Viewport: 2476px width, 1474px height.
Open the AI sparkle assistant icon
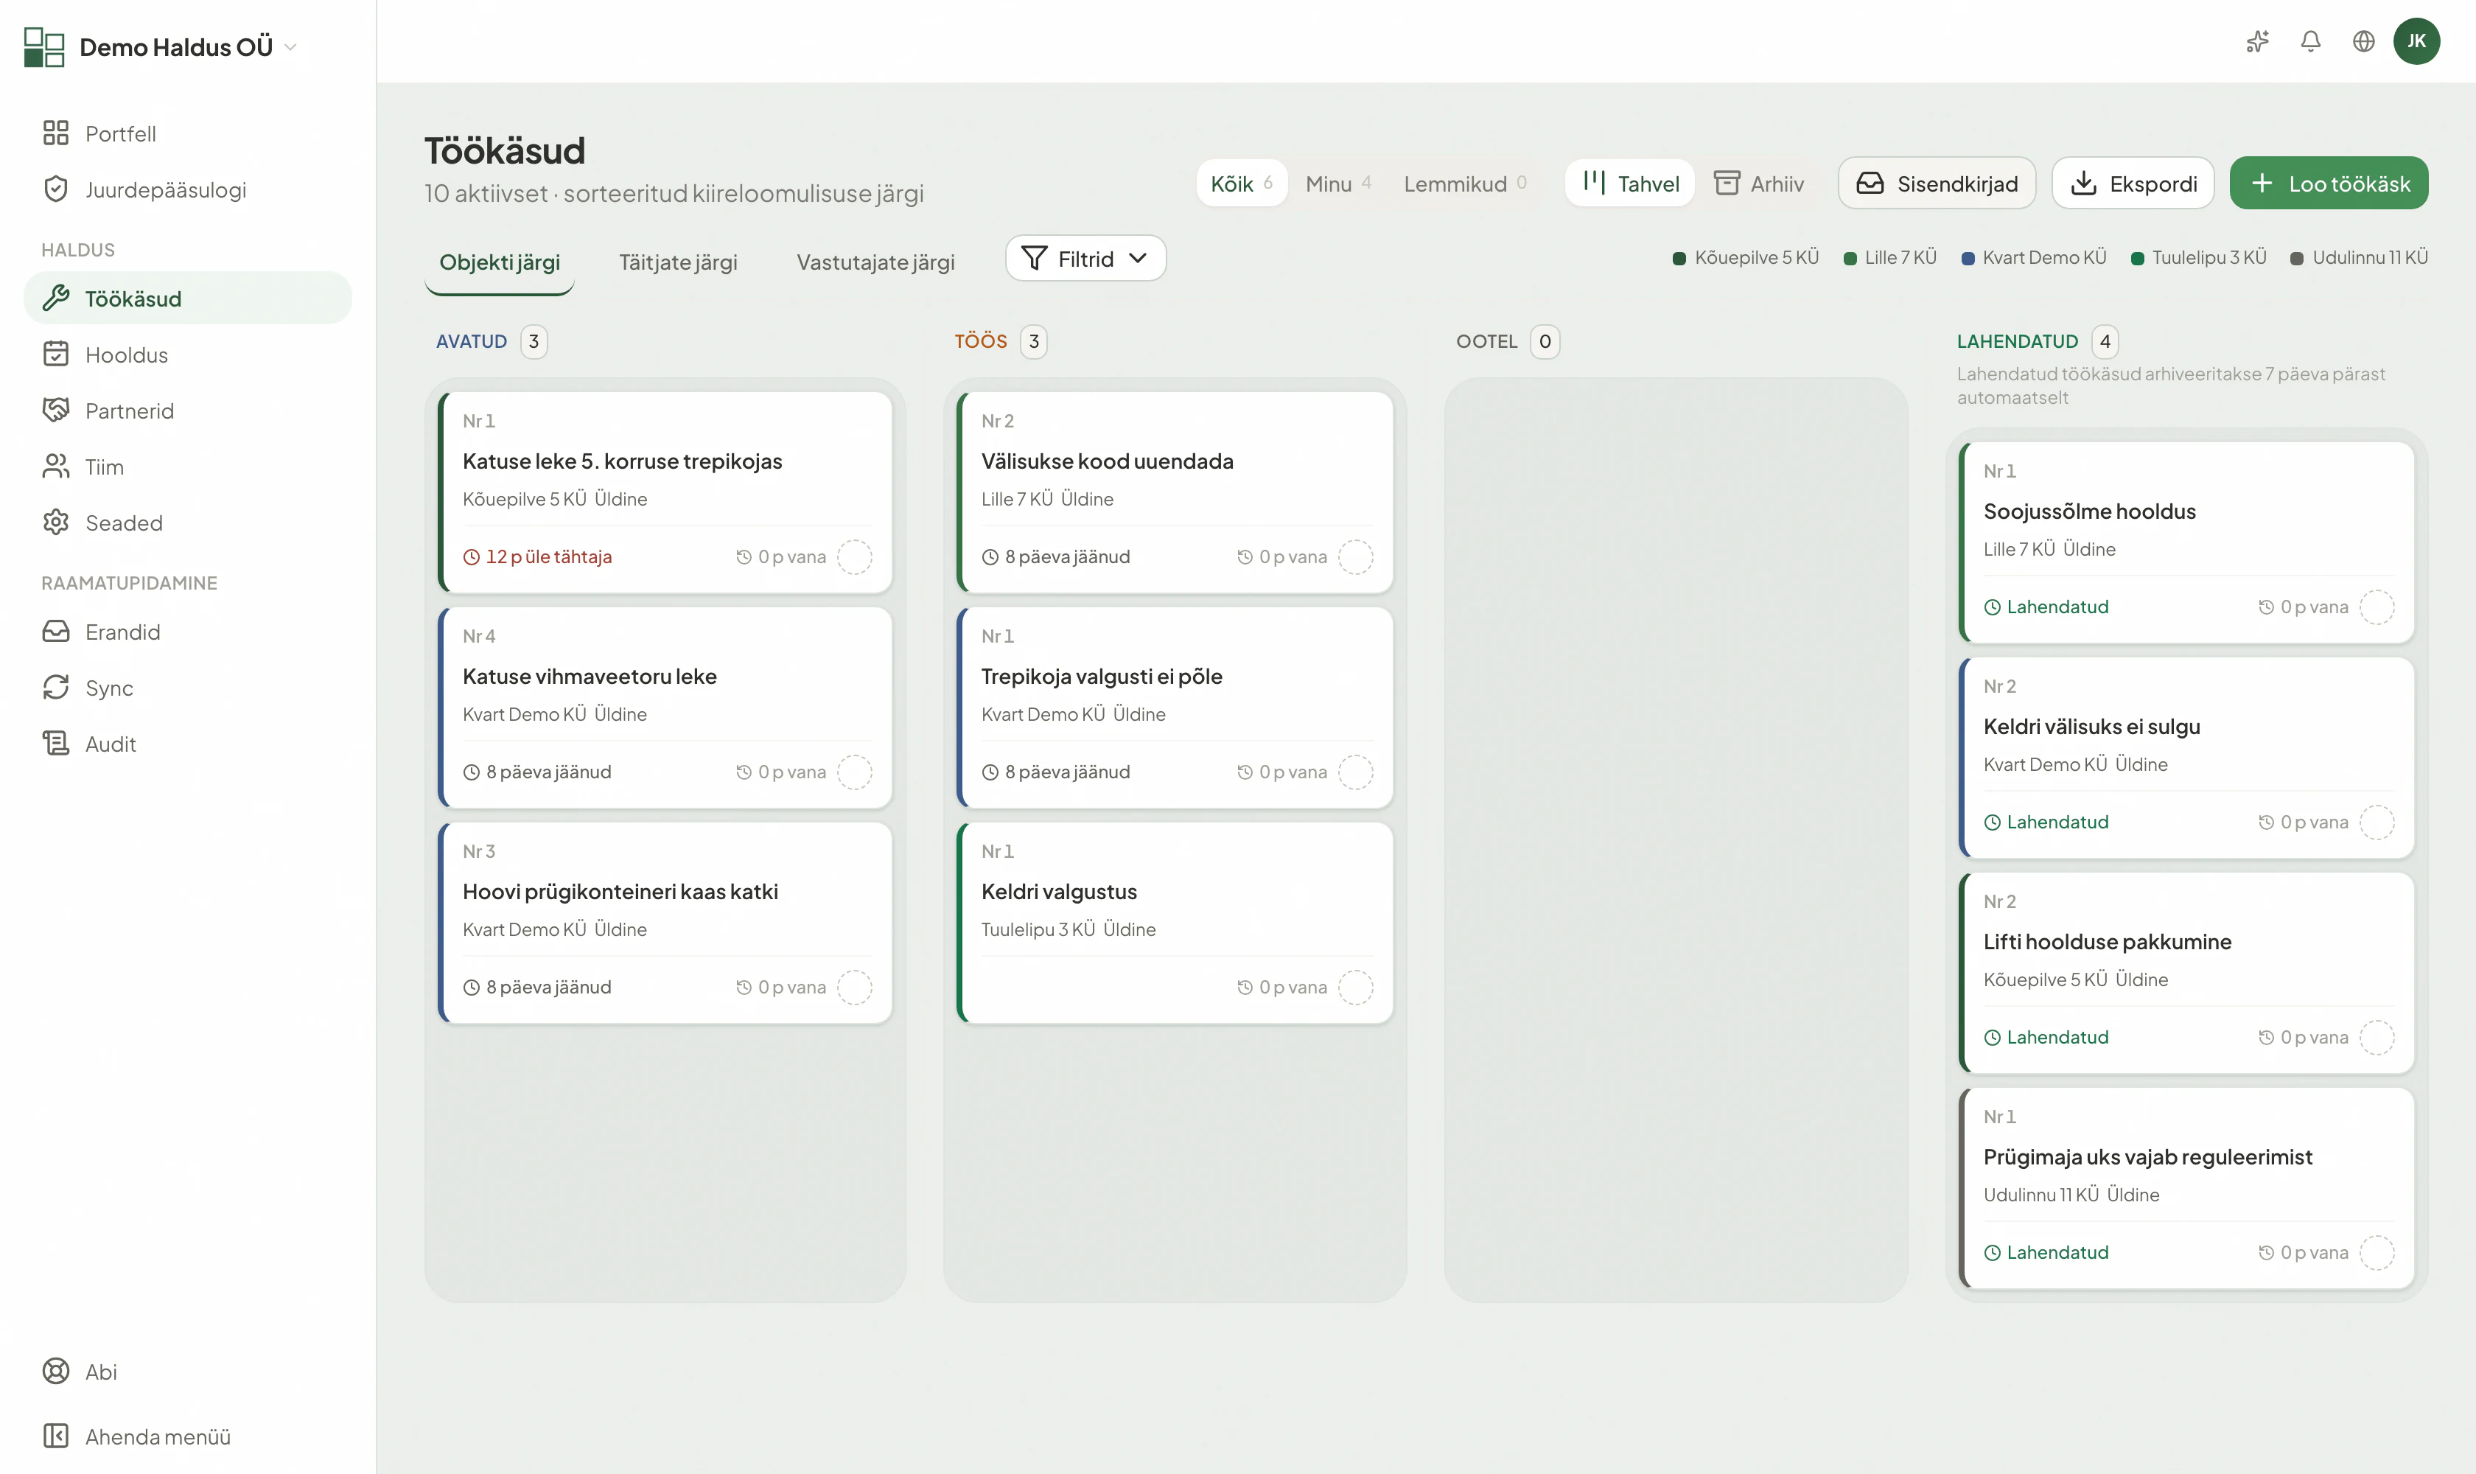pos(2257,41)
